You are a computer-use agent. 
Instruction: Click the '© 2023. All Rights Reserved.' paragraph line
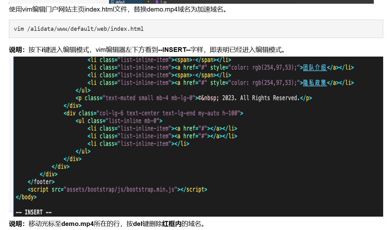[x=194, y=98]
